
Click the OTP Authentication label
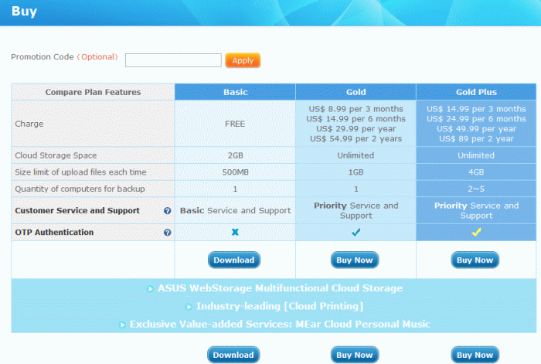click(x=54, y=232)
